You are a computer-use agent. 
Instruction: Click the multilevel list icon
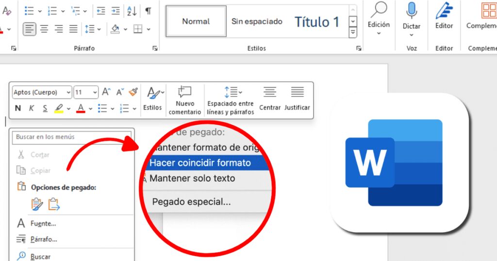75,11
